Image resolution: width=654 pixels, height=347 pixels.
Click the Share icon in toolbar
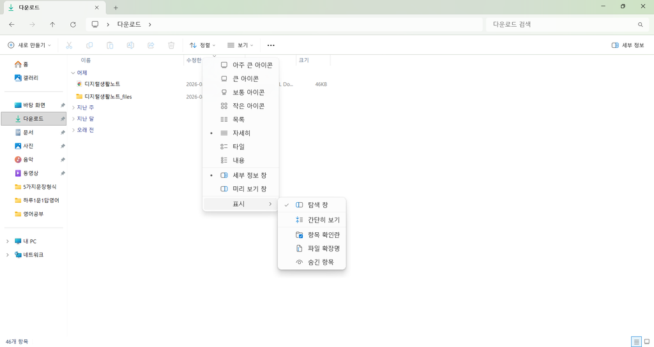click(151, 45)
